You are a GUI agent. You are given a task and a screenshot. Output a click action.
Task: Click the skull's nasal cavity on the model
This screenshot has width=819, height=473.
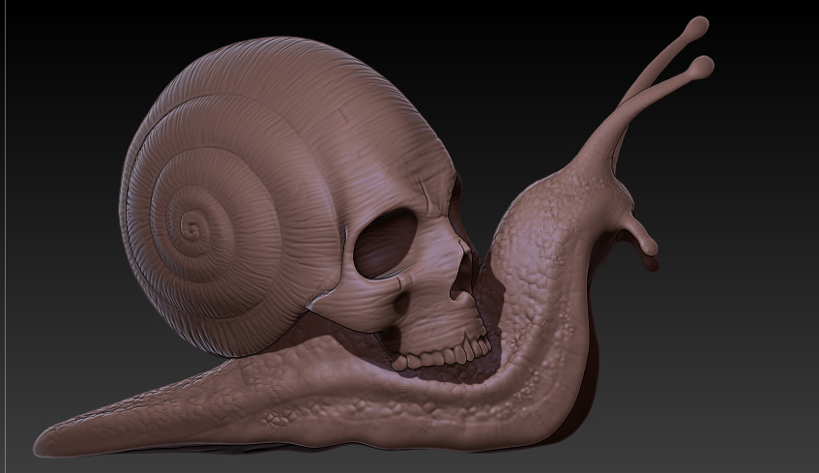(x=461, y=275)
